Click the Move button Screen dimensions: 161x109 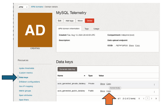pyautogui.click(x=80, y=21)
